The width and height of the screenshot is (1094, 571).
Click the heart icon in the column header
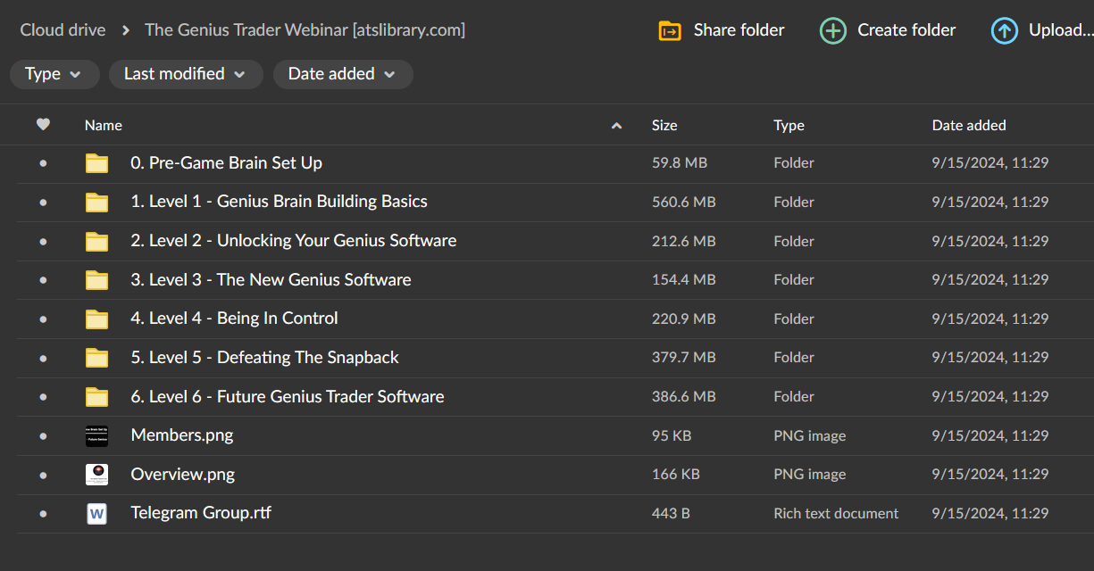pos(43,125)
